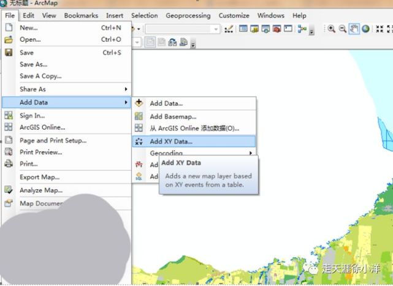Choose Export Map... from File menu
The width and height of the screenshot is (393, 286).
tap(66, 177)
